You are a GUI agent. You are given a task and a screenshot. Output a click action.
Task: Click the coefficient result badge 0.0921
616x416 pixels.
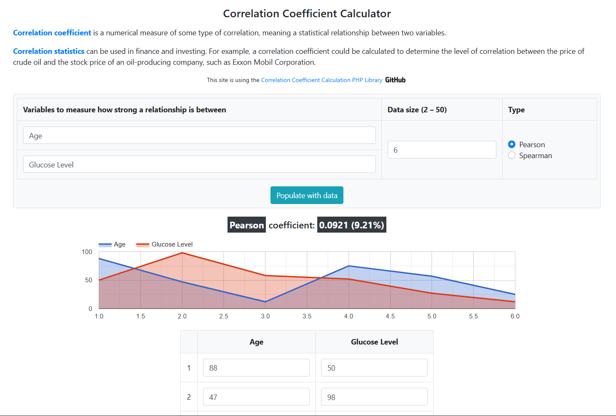click(x=351, y=225)
